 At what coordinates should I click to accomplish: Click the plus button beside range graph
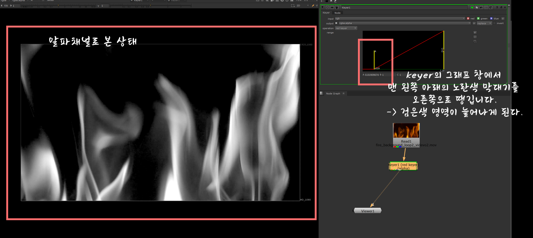pyautogui.click(x=475, y=33)
